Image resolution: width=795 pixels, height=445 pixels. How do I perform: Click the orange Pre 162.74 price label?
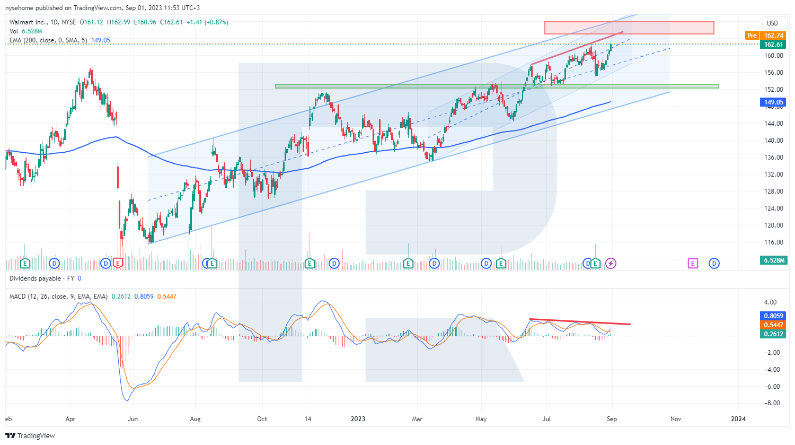(765, 36)
